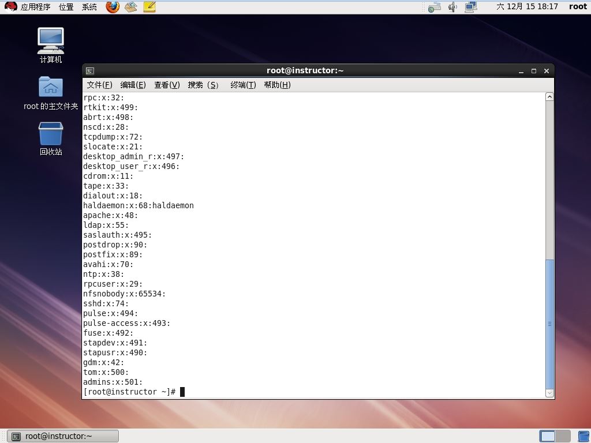Open the 帮助(H) menu in terminal
591x443 pixels.
[x=277, y=85]
